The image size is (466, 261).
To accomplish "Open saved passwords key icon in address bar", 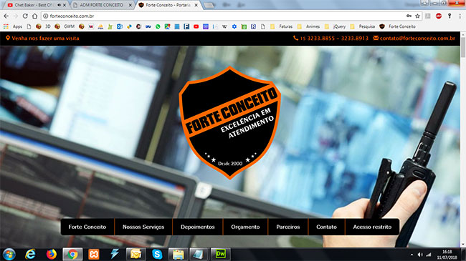I will coord(409,16).
